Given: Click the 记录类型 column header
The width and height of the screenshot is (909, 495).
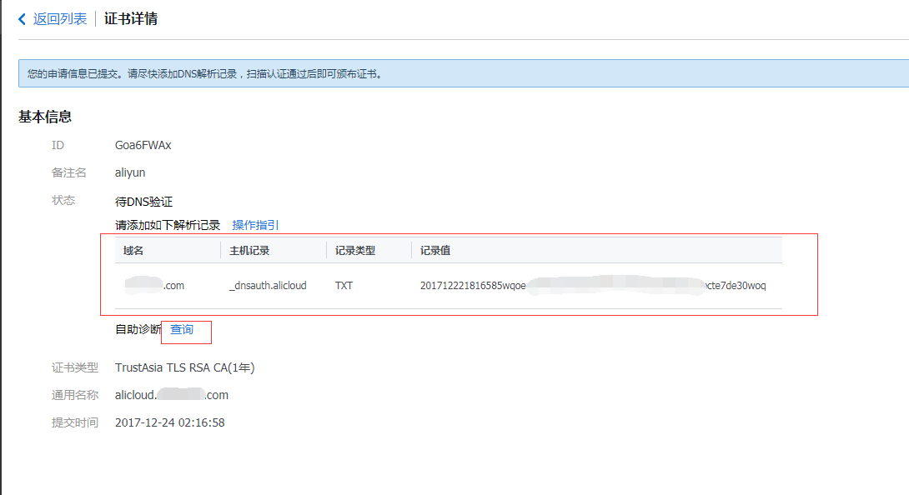Looking at the screenshot, I should pos(354,251).
